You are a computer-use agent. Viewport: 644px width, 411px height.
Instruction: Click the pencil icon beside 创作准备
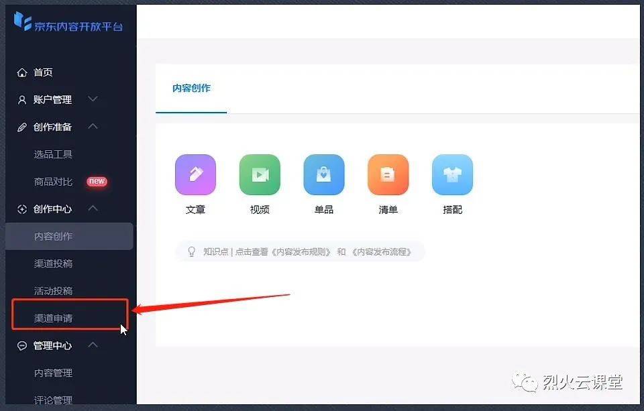point(21,127)
